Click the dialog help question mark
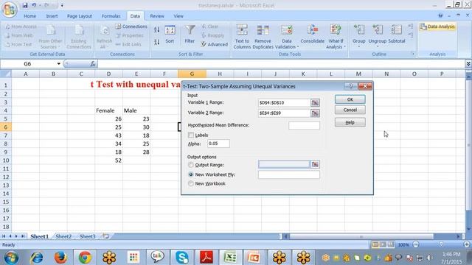This screenshot has width=472, height=265. (351, 86)
